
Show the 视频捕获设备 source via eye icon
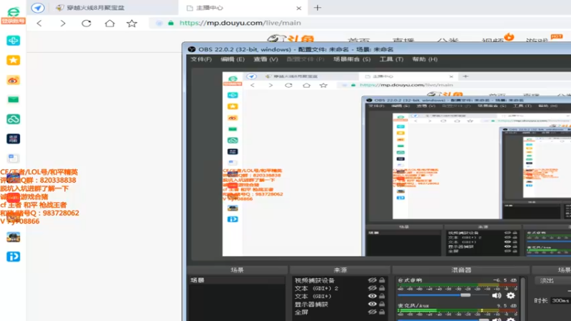(372, 280)
